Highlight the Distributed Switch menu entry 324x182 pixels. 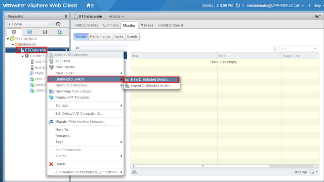[86, 79]
